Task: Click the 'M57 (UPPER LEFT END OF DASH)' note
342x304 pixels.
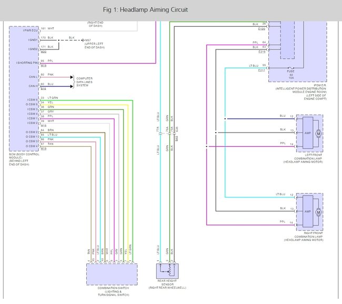Action: (x=94, y=44)
